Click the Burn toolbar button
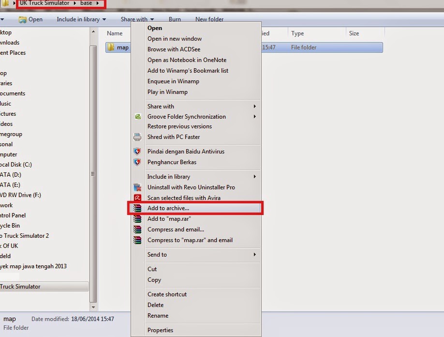The image size is (444, 337). pyautogui.click(x=175, y=19)
